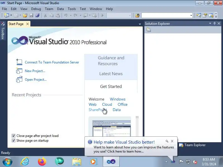
Task: Toggle Close page after project load checkbox
Action: (13, 136)
